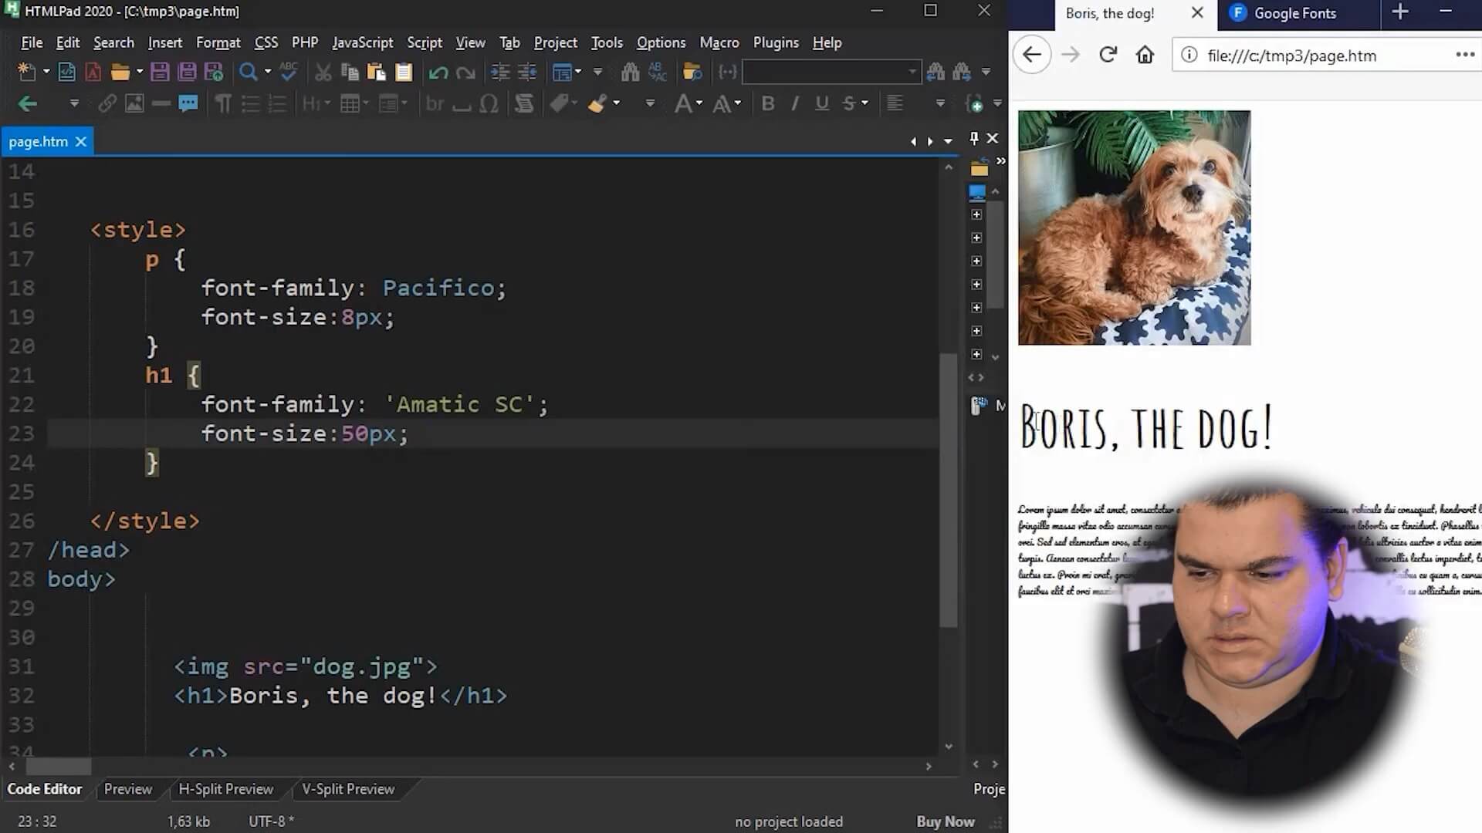Open Find using the magnifier icon
Screen dimensions: 1482x833
pyautogui.click(x=245, y=72)
